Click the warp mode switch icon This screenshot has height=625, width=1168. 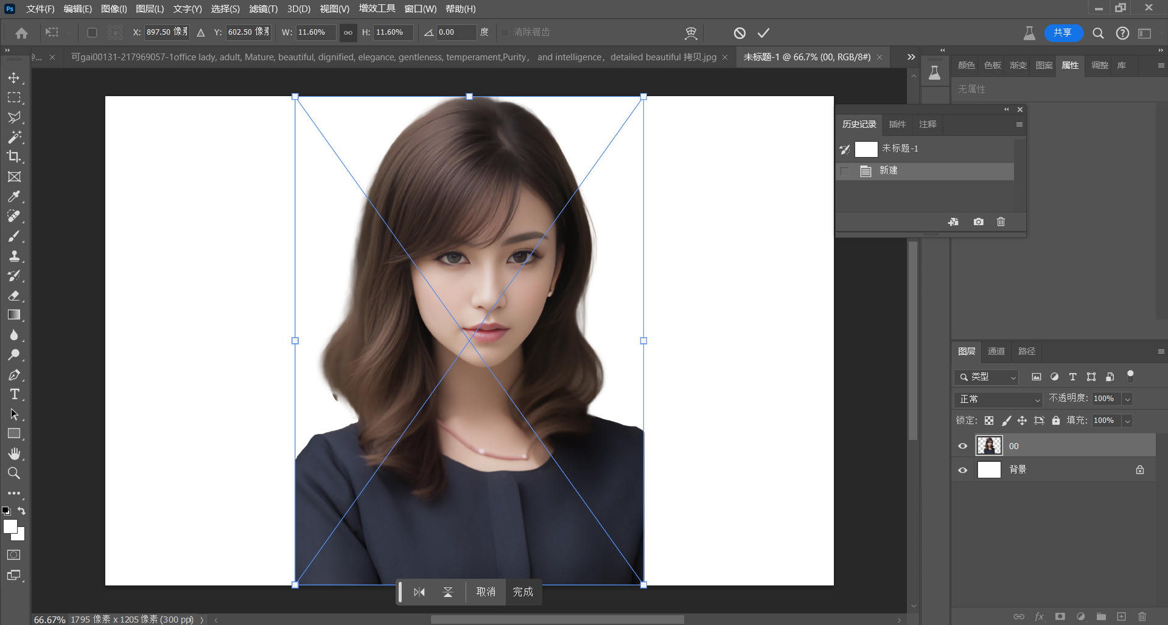click(691, 33)
